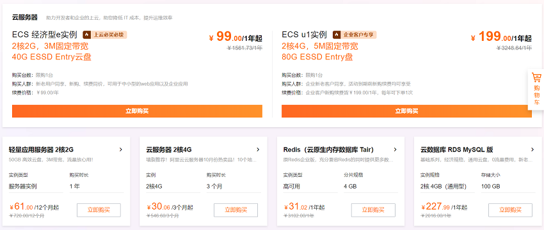Buy ECS 经济型e实例 with 立即购买
Viewport: 544px width, 230px height.
(x=137, y=111)
